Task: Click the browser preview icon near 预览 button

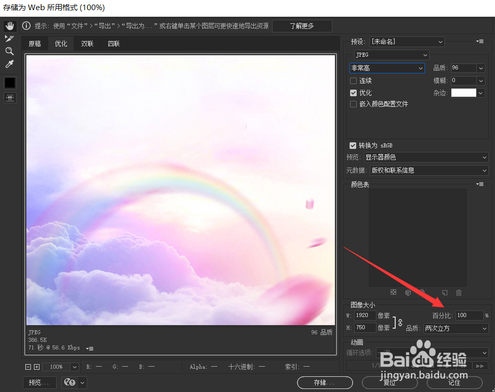Action: click(71, 382)
